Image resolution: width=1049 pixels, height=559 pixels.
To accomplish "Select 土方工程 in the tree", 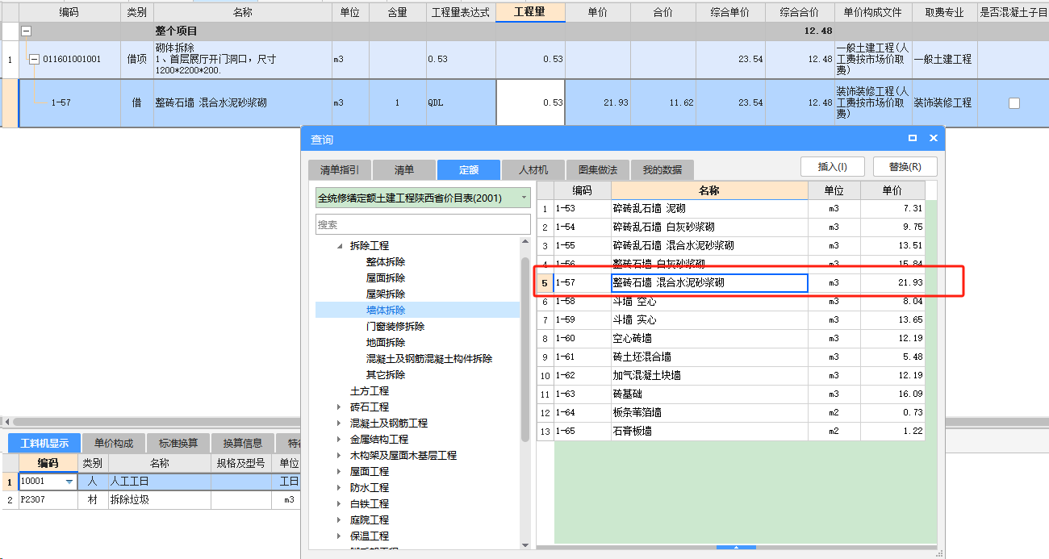I will [370, 391].
